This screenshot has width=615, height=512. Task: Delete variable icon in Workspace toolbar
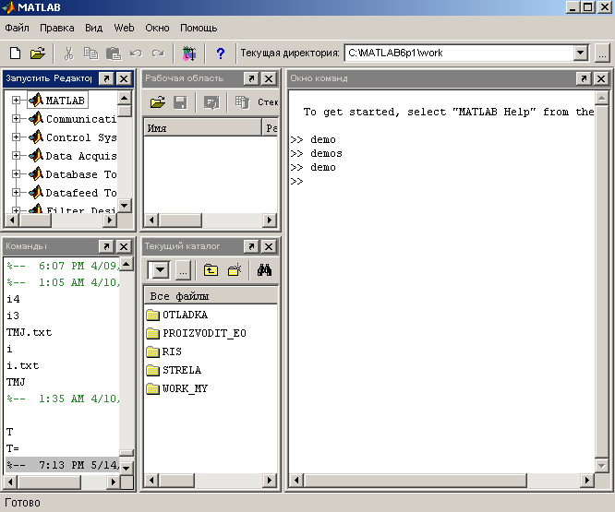point(242,102)
